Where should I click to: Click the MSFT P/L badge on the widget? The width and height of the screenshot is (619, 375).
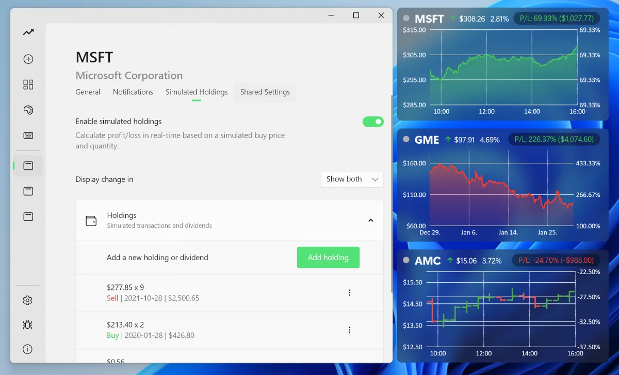click(556, 18)
